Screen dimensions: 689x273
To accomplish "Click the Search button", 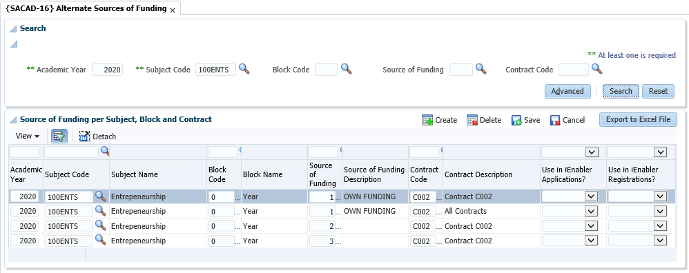I will pyautogui.click(x=621, y=91).
